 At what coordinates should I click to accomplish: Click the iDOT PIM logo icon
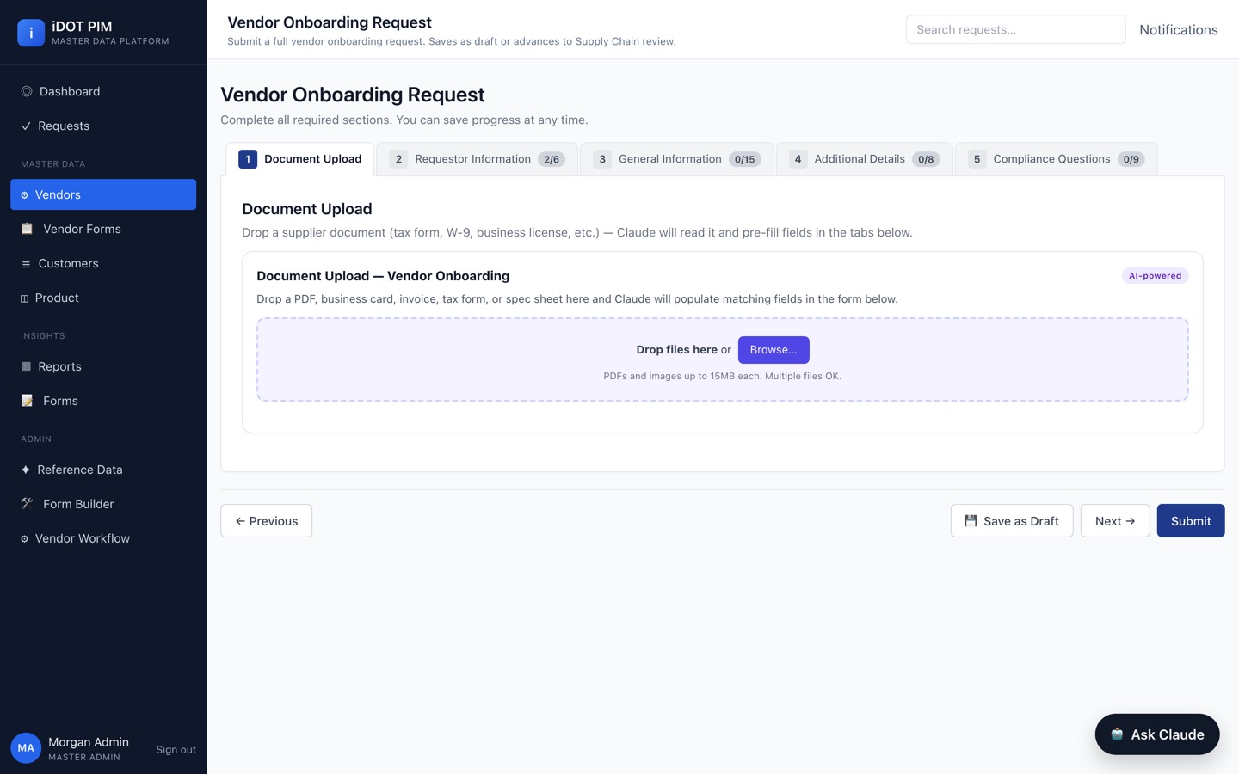click(x=31, y=33)
